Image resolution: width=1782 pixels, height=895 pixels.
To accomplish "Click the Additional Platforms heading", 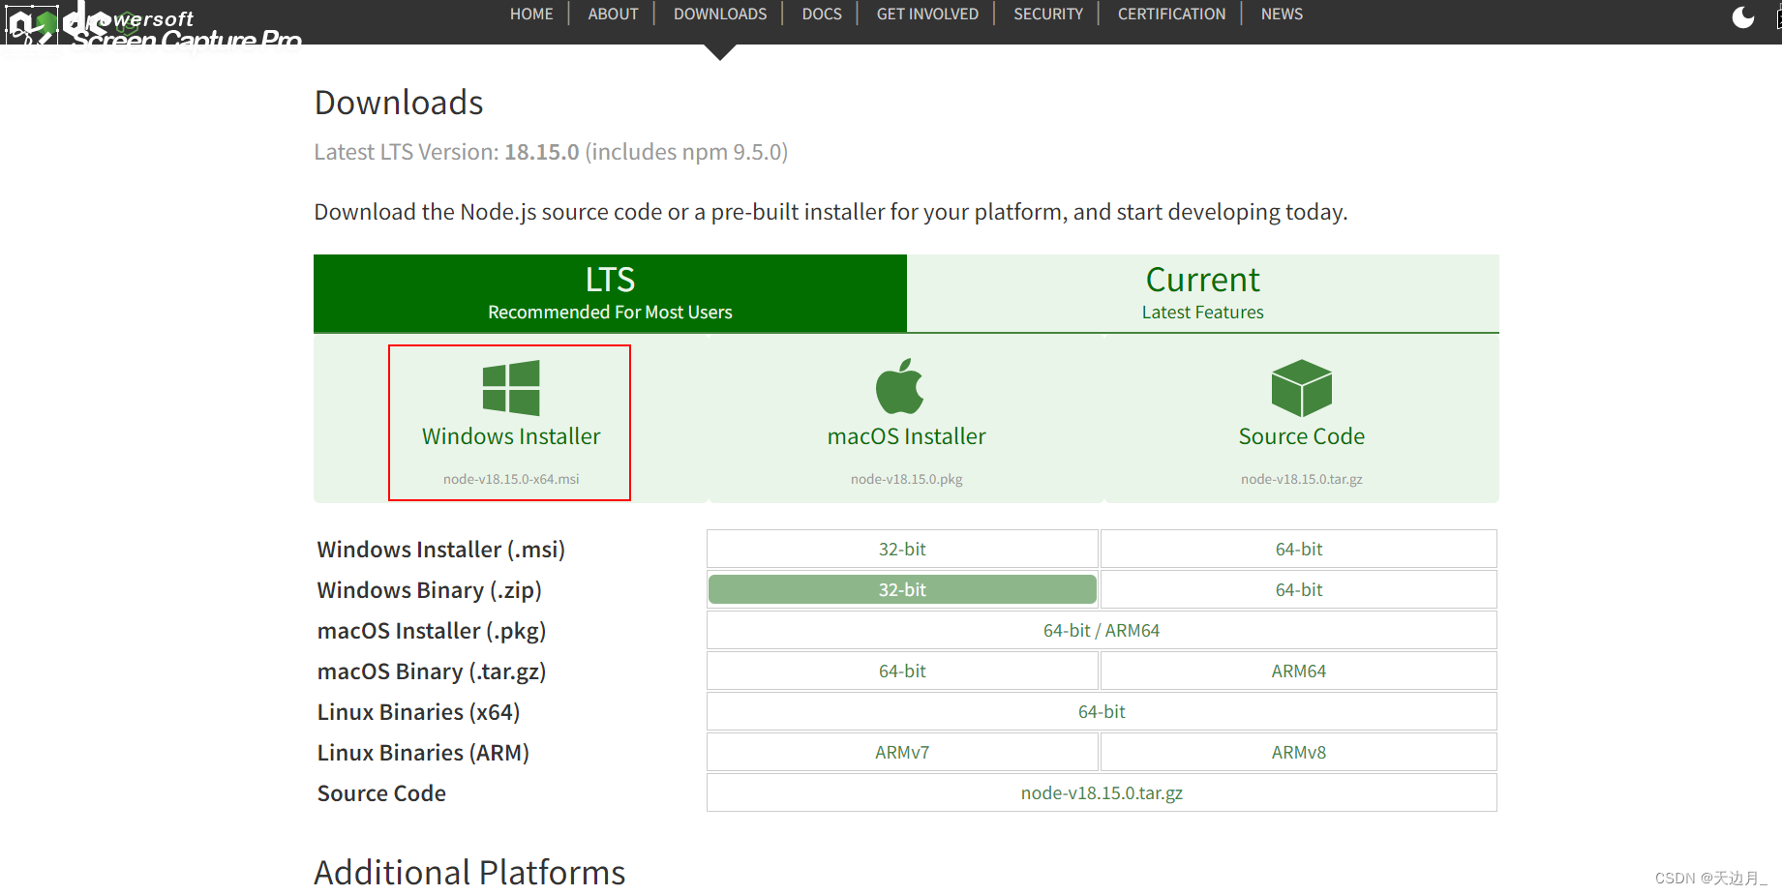I will (x=469, y=873).
